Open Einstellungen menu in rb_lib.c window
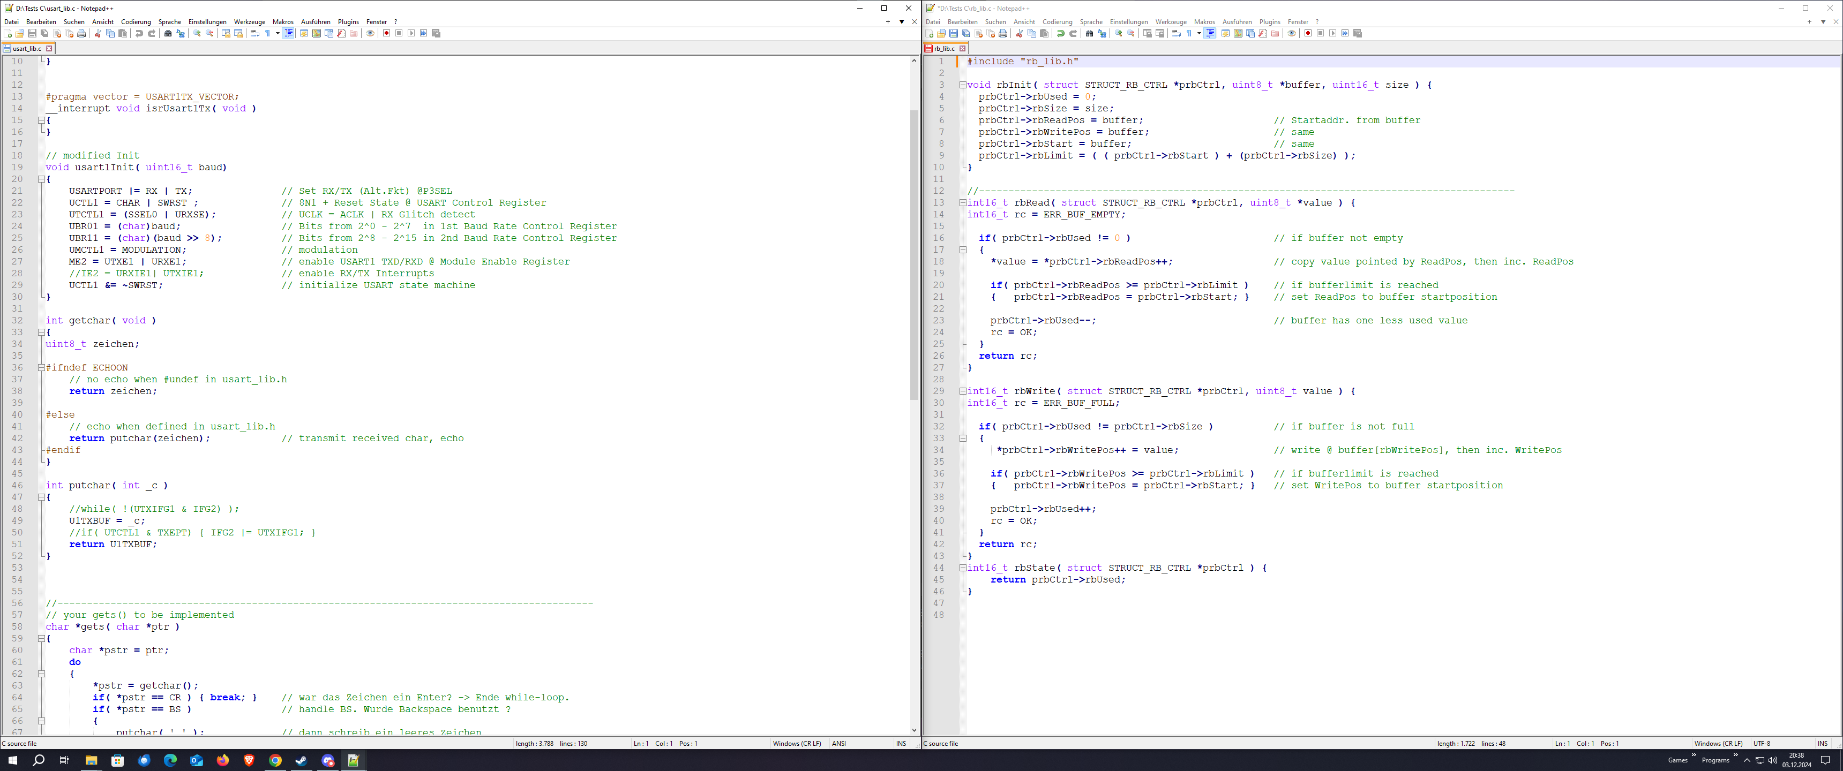The height and width of the screenshot is (771, 1843). tap(1128, 22)
